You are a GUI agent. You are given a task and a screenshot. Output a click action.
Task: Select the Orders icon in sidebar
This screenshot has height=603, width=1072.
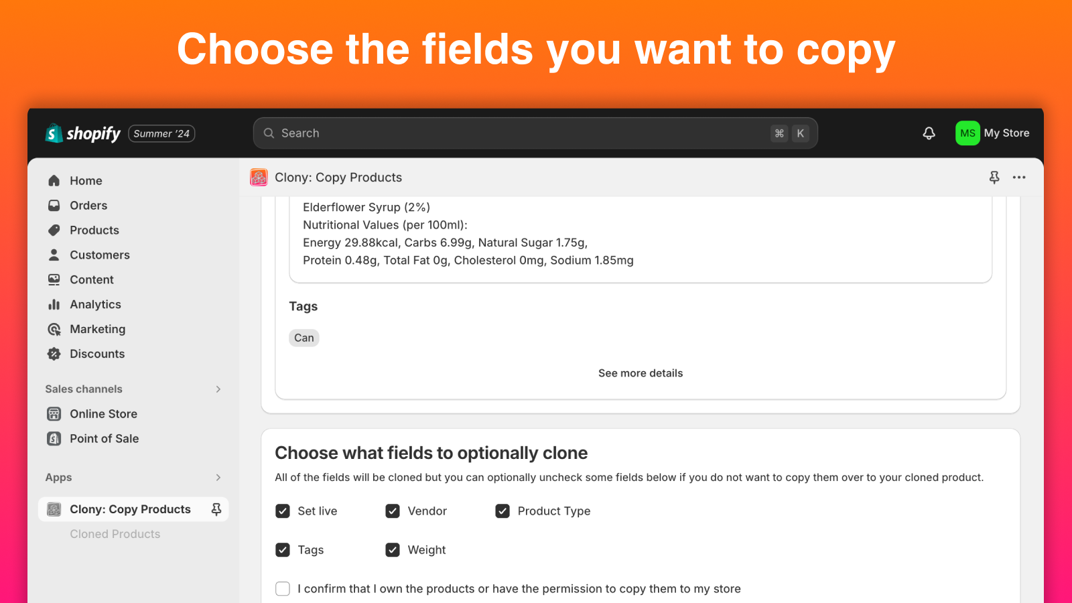54,205
